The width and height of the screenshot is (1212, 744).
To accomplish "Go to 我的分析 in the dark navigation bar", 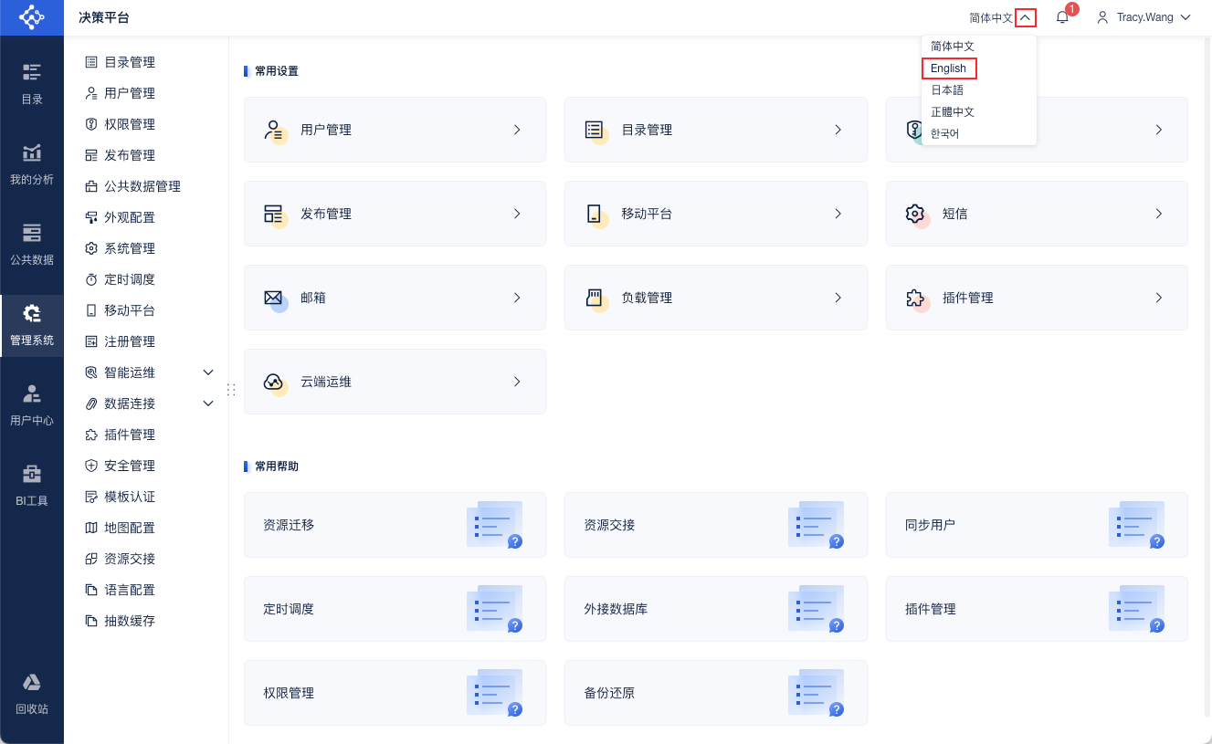I will coord(32,164).
